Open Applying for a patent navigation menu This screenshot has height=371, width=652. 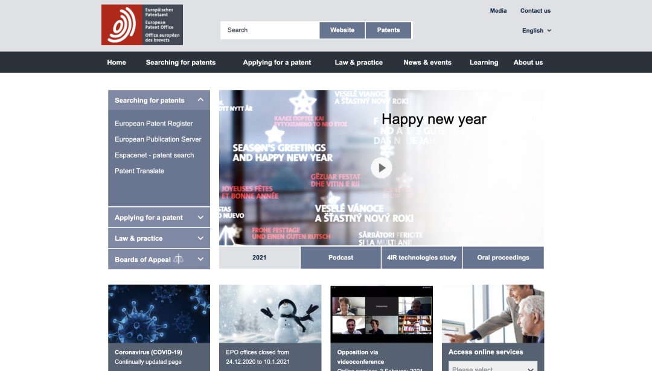coord(277,62)
